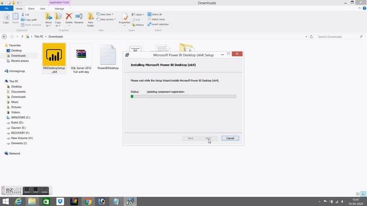367x206 pixels.
Task: Click Paste shortcut in the ribbon
Action: 31,25
